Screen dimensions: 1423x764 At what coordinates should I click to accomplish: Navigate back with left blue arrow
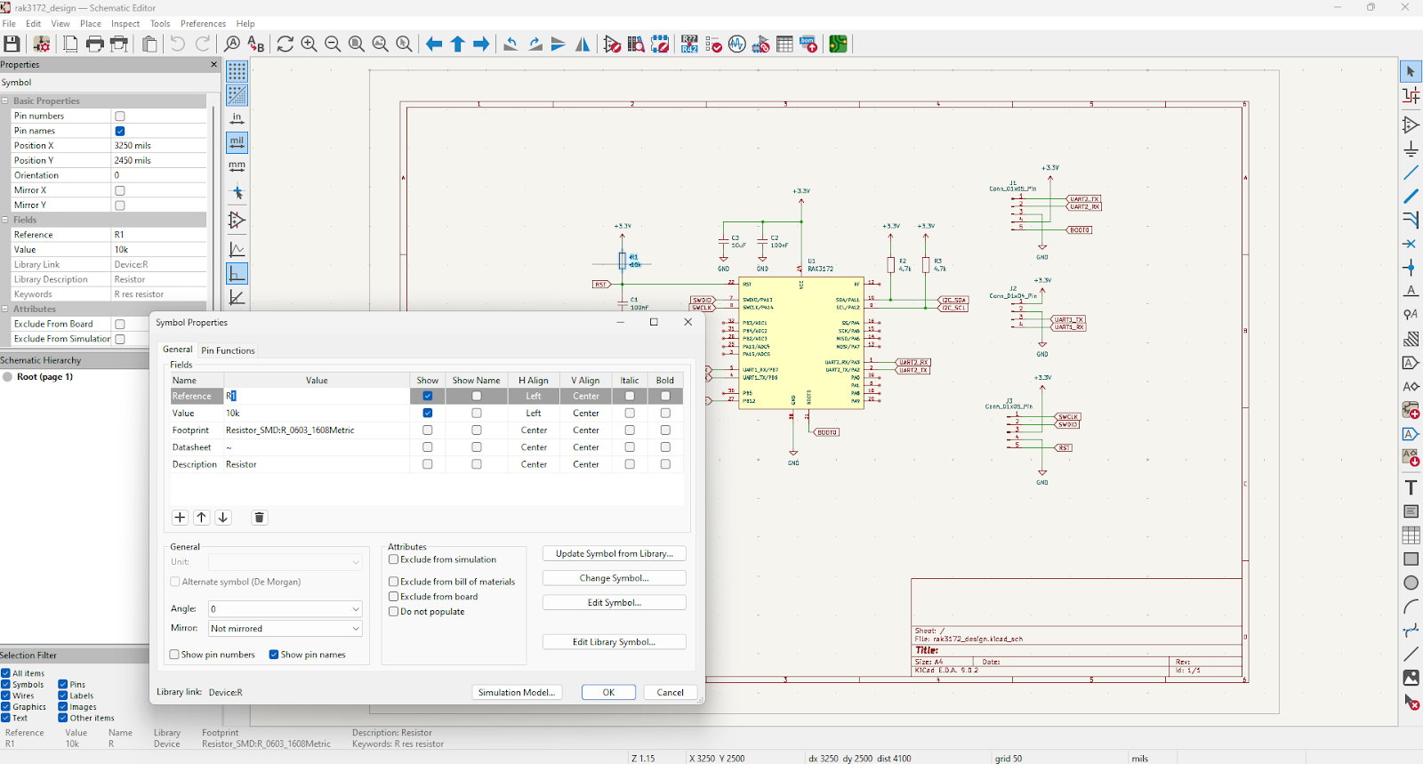tap(434, 44)
